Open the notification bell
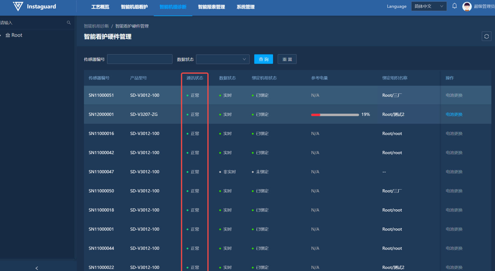 click(455, 6)
